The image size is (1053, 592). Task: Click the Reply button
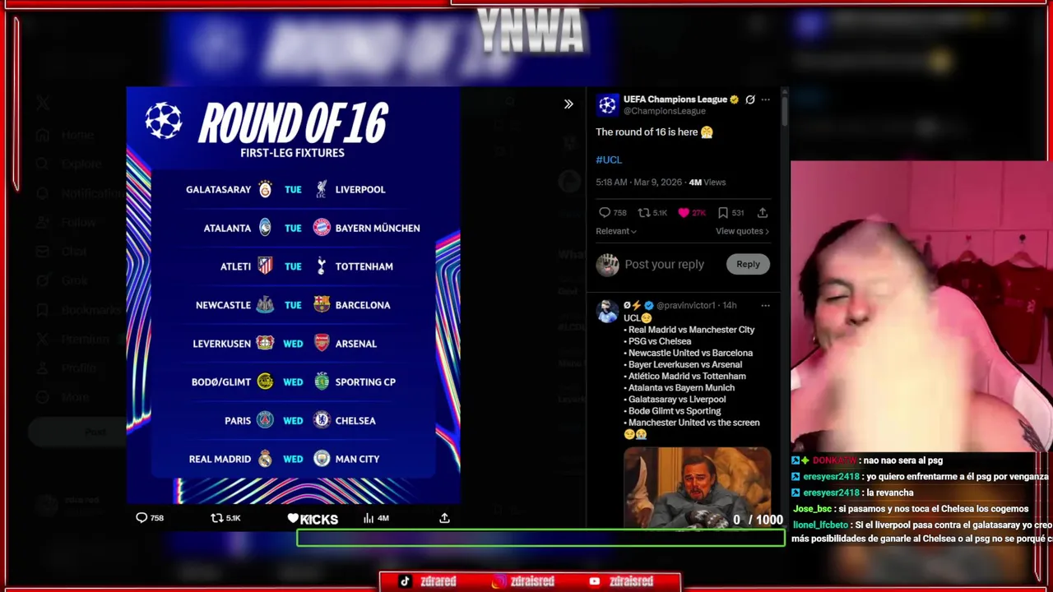748,264
